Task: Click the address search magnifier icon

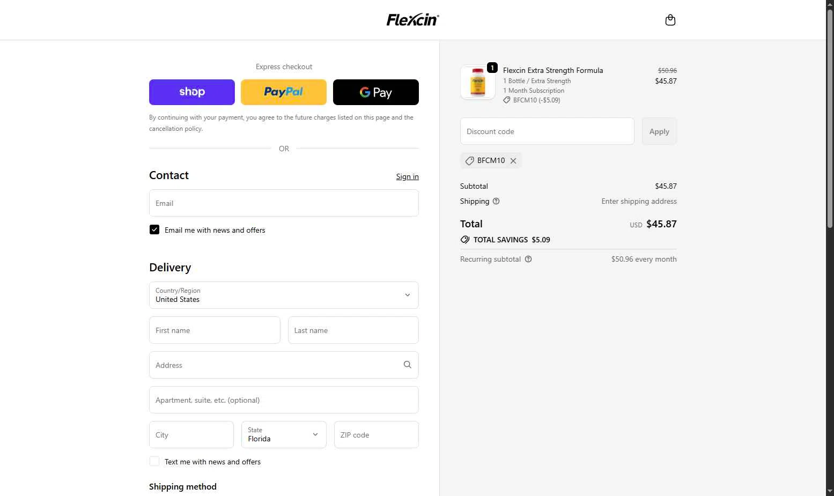Action: 408,365
